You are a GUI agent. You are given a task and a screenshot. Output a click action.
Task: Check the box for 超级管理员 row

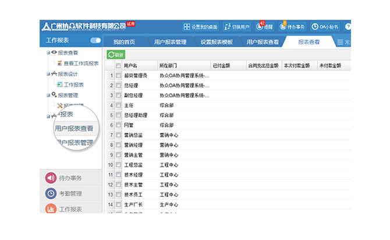click(x=118, y=76)
